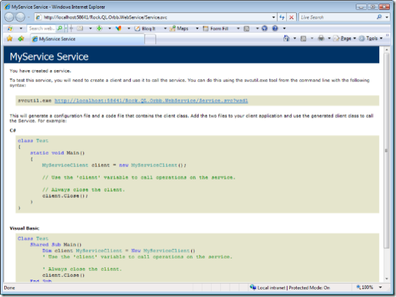Open the Tools menu
Image resolution: width=396 pixels, height=297 pixels.
(371, 38)
